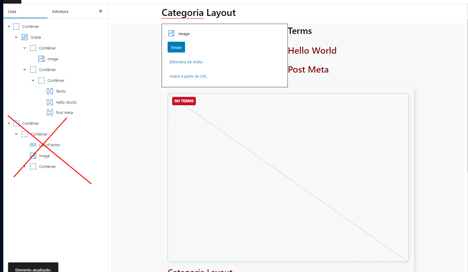This screenshot has height=272, width=468.
Task: Click the editor vertical scrollbar
Action: (x=467, y=96)
